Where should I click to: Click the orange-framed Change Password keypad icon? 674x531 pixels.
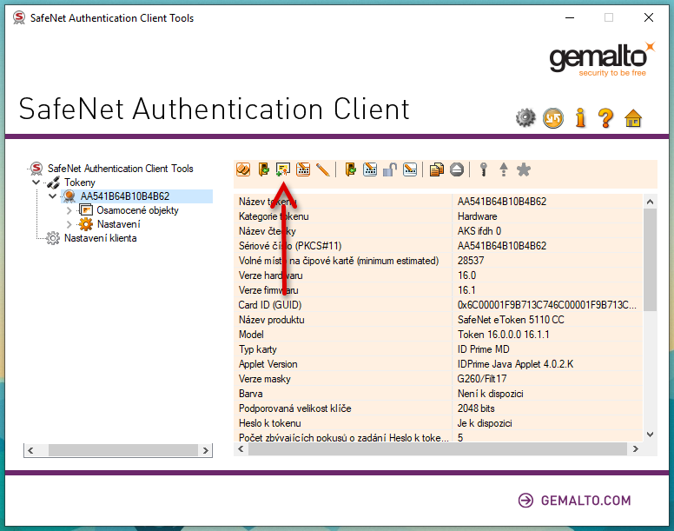coord(303,169)
